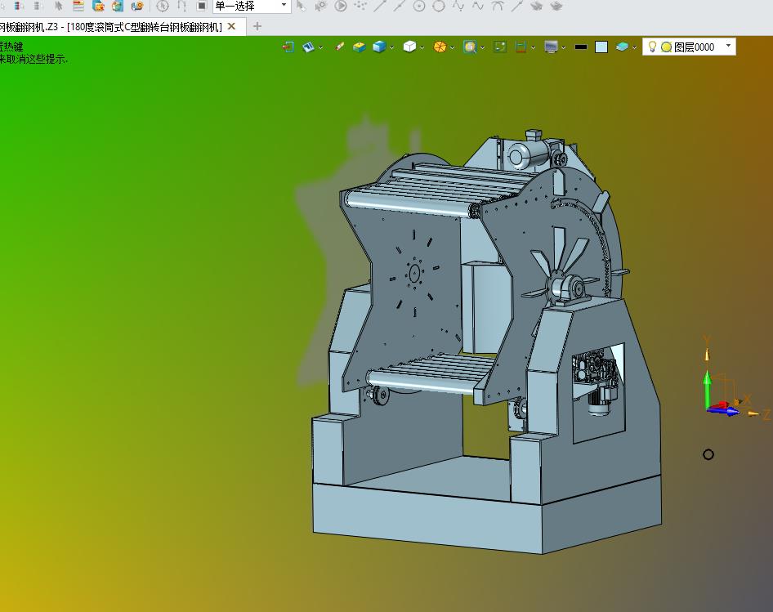Click the black line color swatch
773x612 pixels.
click(581, 47)
